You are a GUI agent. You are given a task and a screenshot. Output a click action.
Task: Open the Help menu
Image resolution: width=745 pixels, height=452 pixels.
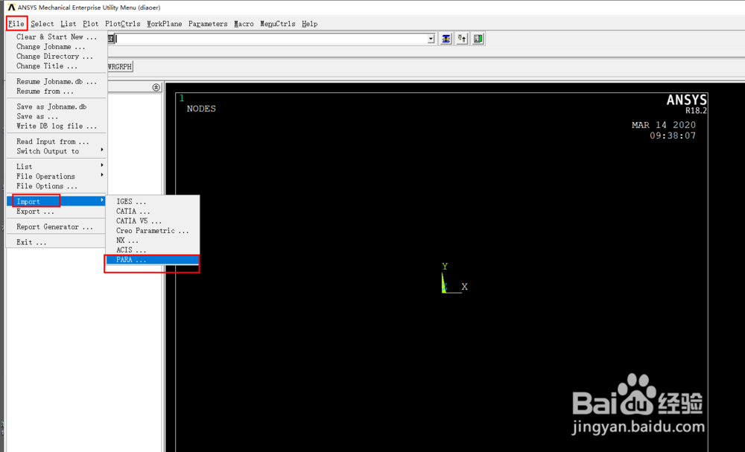pyautogui.click(x=309, y=24)
